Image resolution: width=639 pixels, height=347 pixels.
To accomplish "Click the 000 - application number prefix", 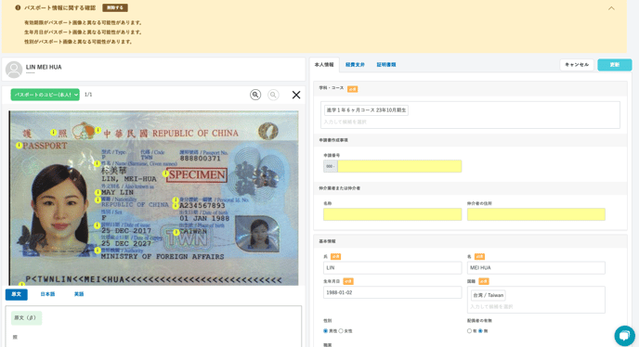I will [x=331, y=166].
